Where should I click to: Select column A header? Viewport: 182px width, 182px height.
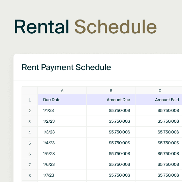(62, 91)
